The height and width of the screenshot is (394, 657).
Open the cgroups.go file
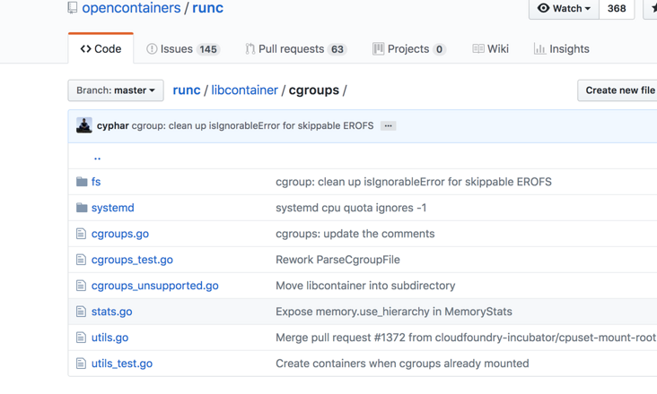pyautogui.click(x=120, y=234)
